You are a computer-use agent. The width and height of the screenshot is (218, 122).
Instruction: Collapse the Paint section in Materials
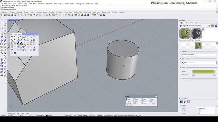coord(181,68)
